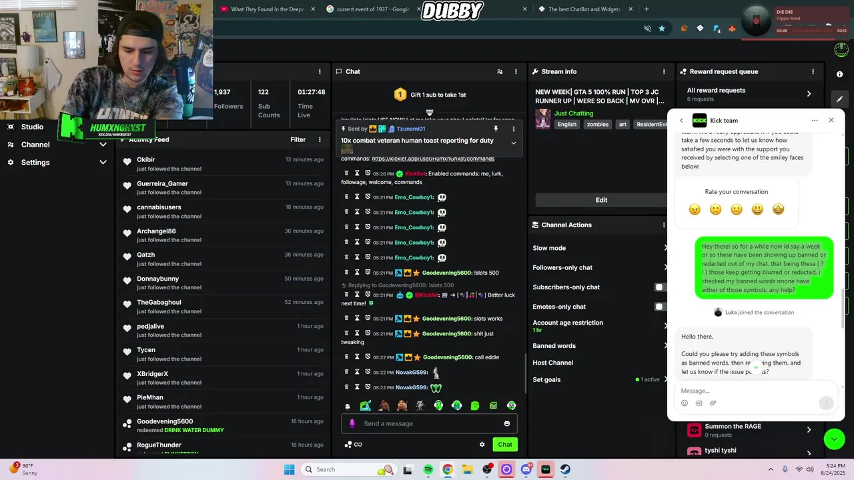
Task: Ban user on 'call eddie' message
Action: (x=368, y=357)
